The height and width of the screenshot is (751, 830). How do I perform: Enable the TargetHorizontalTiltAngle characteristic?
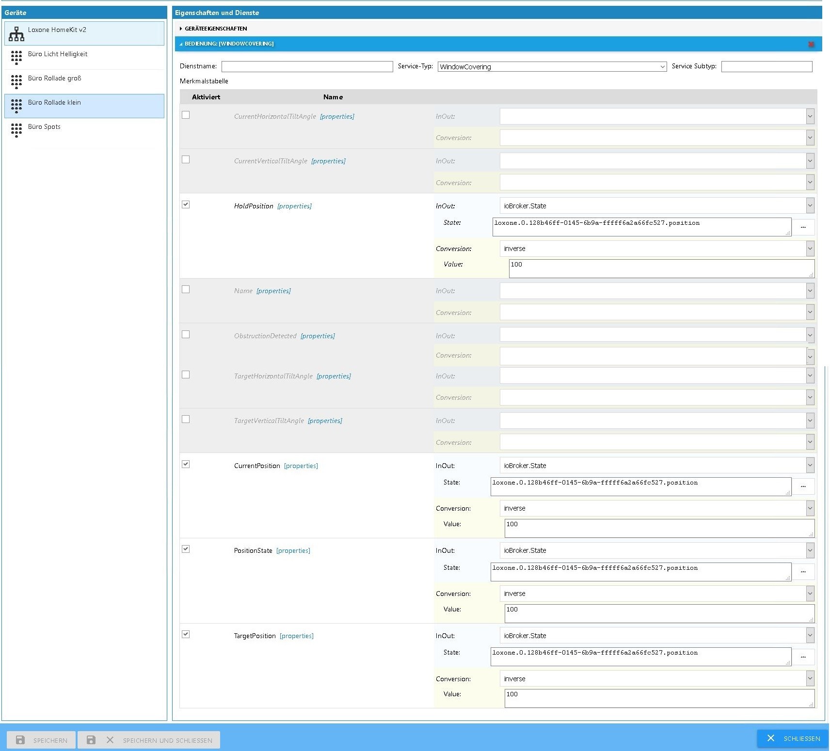[x=186, y=375]
